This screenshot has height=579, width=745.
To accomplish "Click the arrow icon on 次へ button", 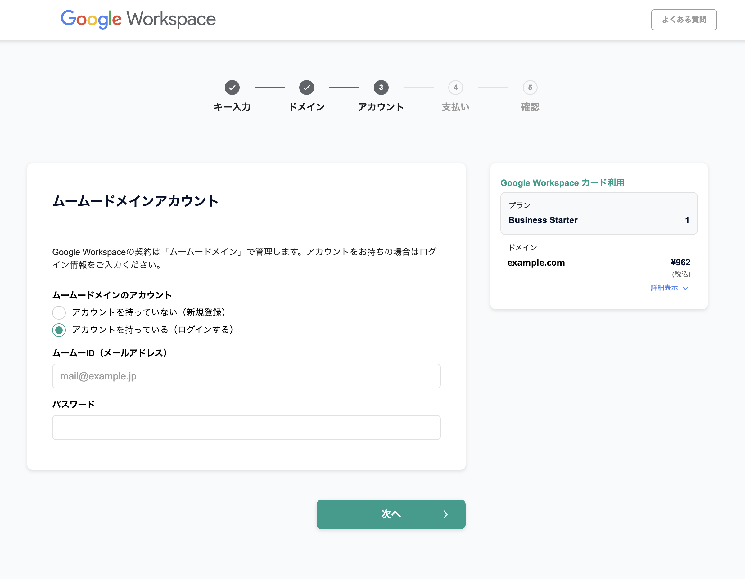I will pyautogui.click(x=445, y=514).
